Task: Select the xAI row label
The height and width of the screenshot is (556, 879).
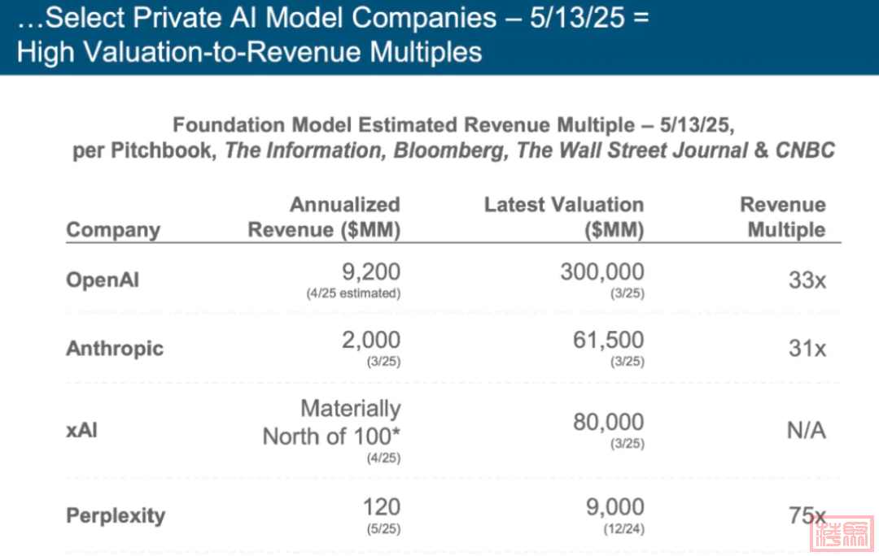Action: coord(81,430)
